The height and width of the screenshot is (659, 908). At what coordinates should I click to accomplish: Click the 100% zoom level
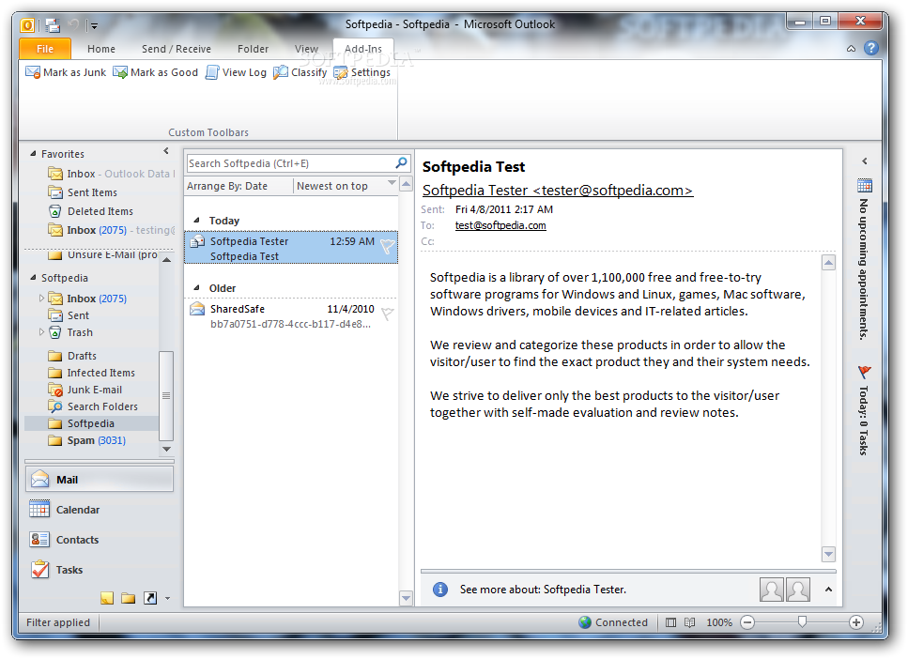tap(719, 622)
